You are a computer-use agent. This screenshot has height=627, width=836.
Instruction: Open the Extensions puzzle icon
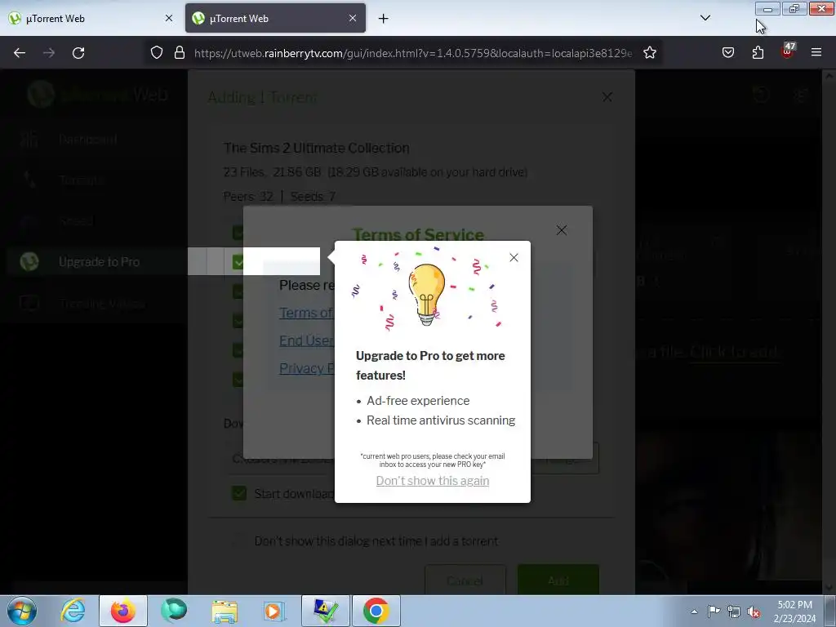758,53
